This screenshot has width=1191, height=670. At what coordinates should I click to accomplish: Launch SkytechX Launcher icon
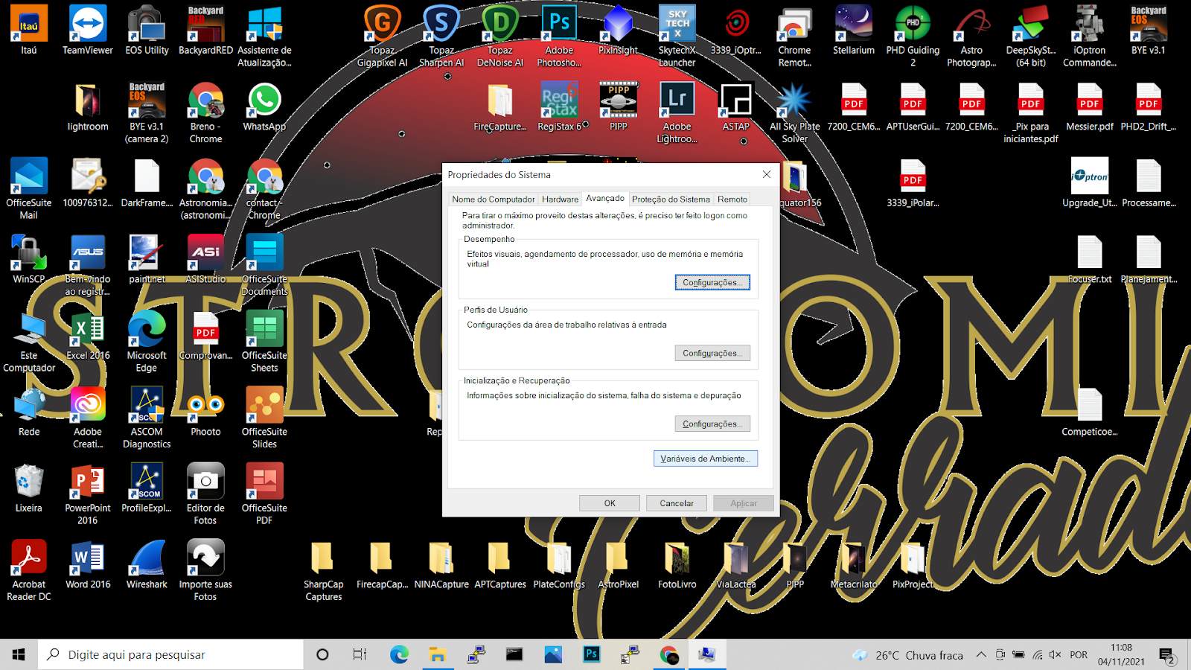(x=677, y=36)
